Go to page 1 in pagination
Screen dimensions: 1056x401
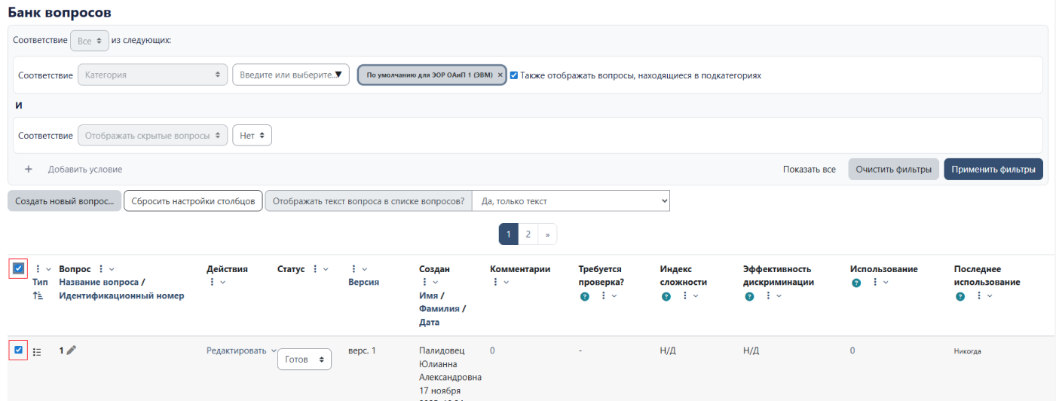click(508, 234)
